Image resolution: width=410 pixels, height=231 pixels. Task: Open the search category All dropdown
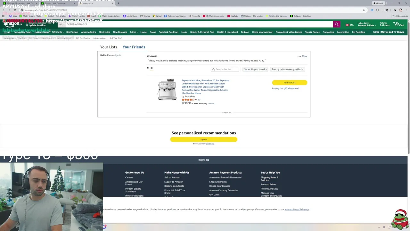tap(61, 24)
